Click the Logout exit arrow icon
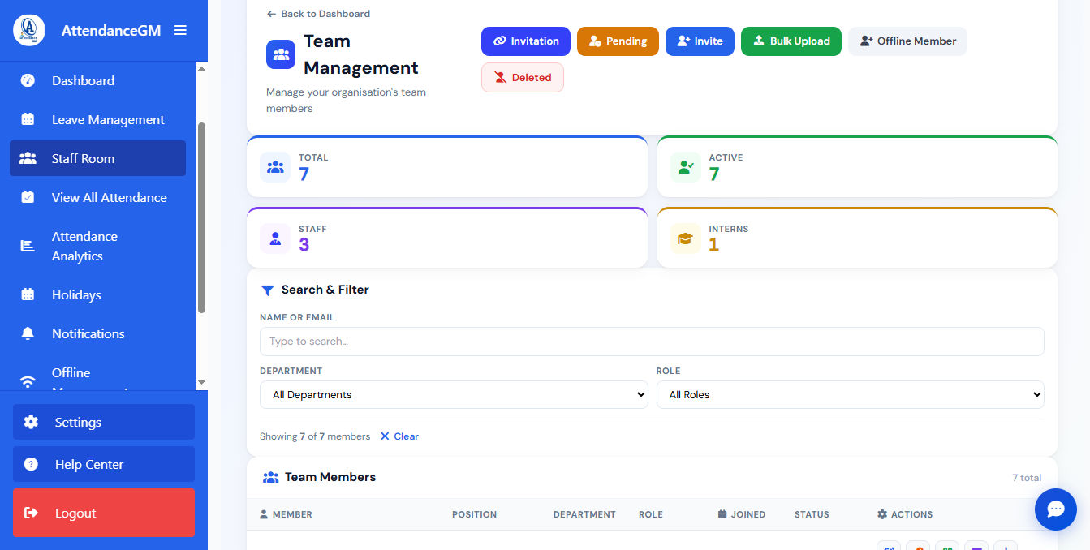Viewport: 1090px width, 550px height. [31, 513]
